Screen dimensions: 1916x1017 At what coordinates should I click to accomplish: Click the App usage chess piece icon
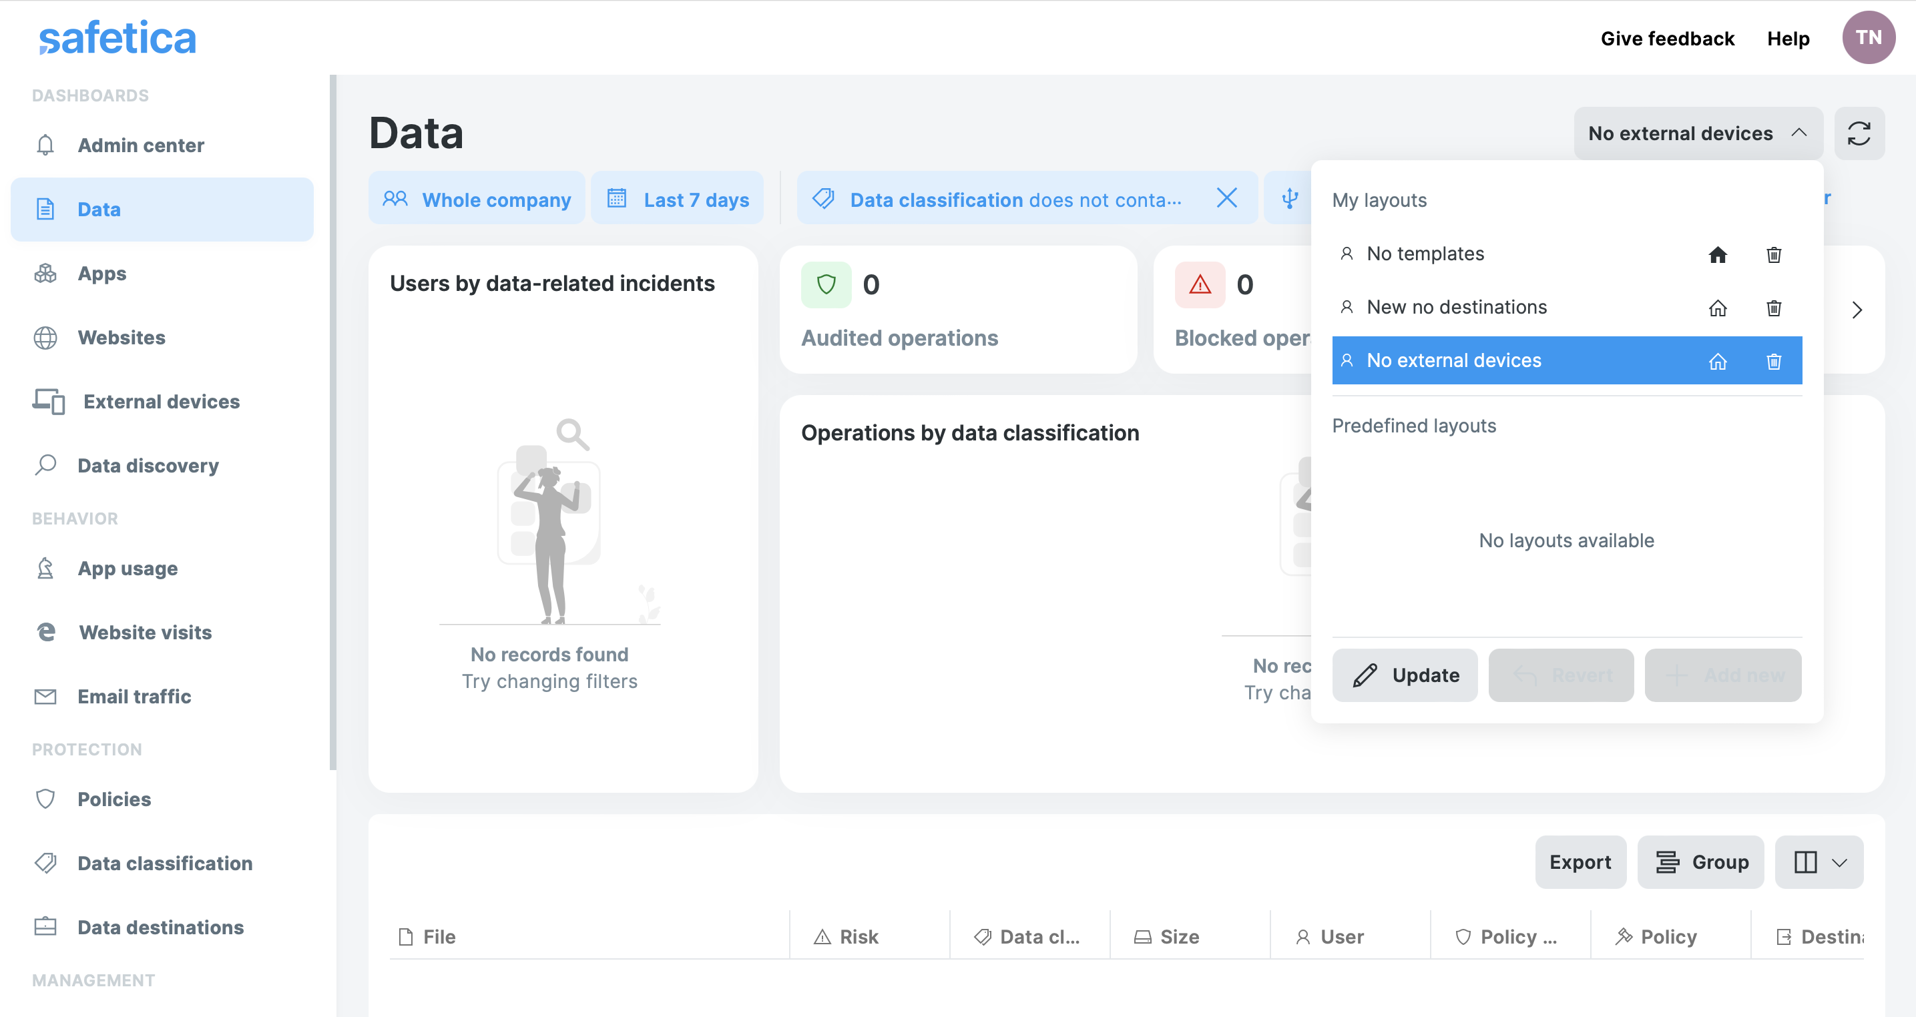tap(45, 568)
